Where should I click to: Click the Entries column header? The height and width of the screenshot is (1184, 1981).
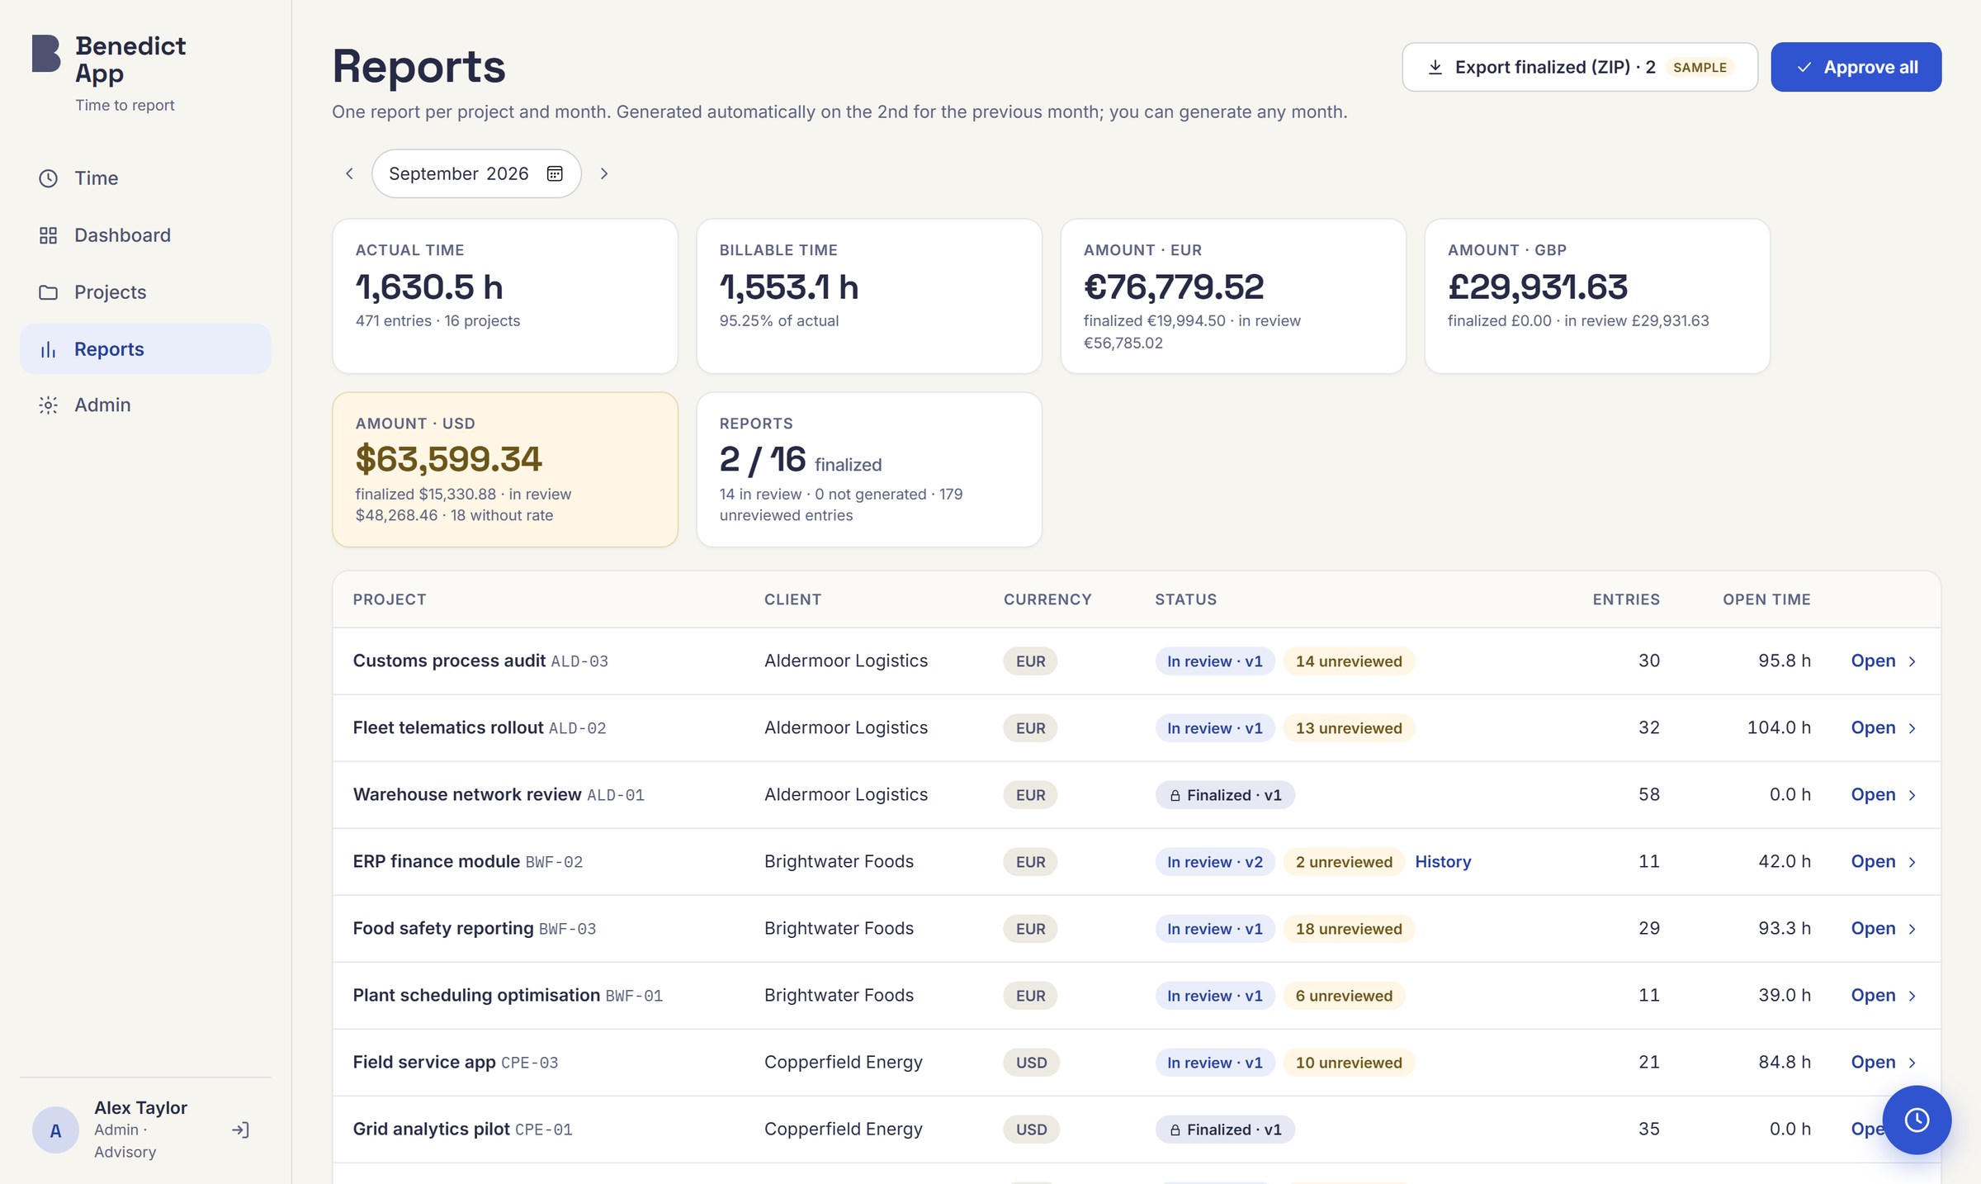click(1626, 599)
